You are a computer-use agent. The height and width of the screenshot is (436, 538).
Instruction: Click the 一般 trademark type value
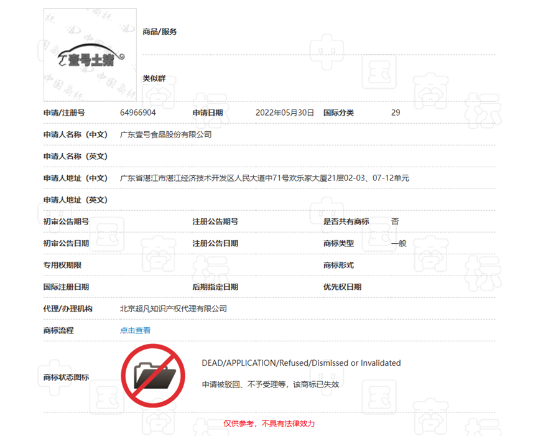(x=399, y=244)
